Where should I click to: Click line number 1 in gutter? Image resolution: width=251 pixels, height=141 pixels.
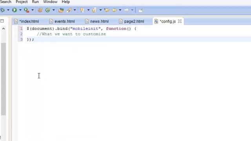click(21, 29)
